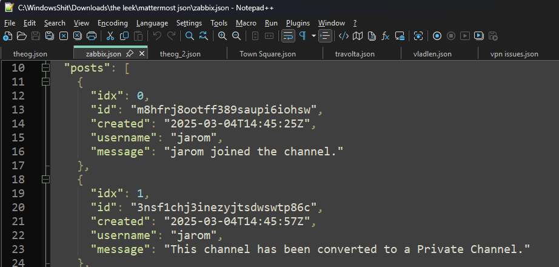Click the Zoom In toolbar icon
The image size is (559, 267).
[223, 36]
